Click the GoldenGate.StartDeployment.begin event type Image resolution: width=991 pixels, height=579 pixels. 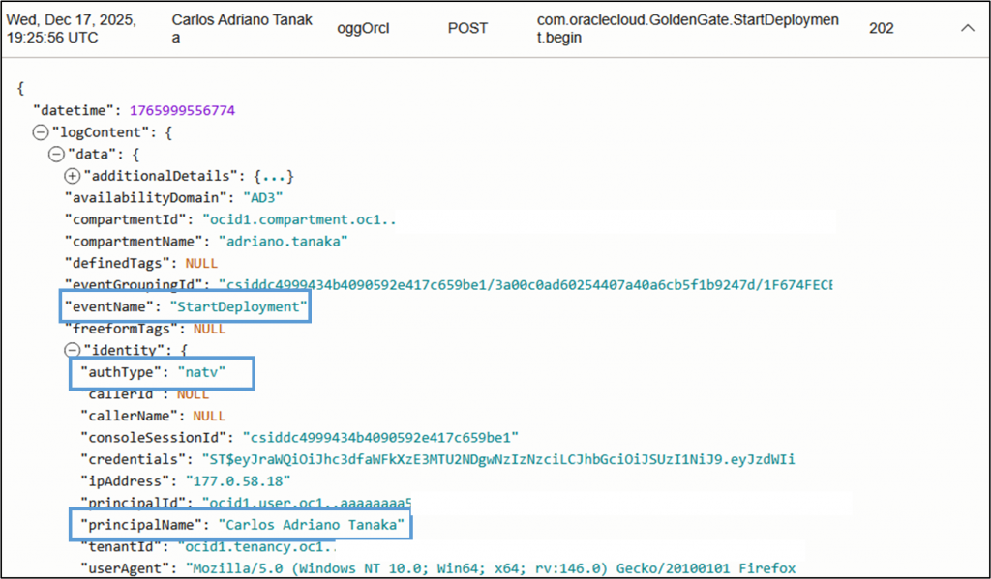pyautogui.click(x=688, y=29)
